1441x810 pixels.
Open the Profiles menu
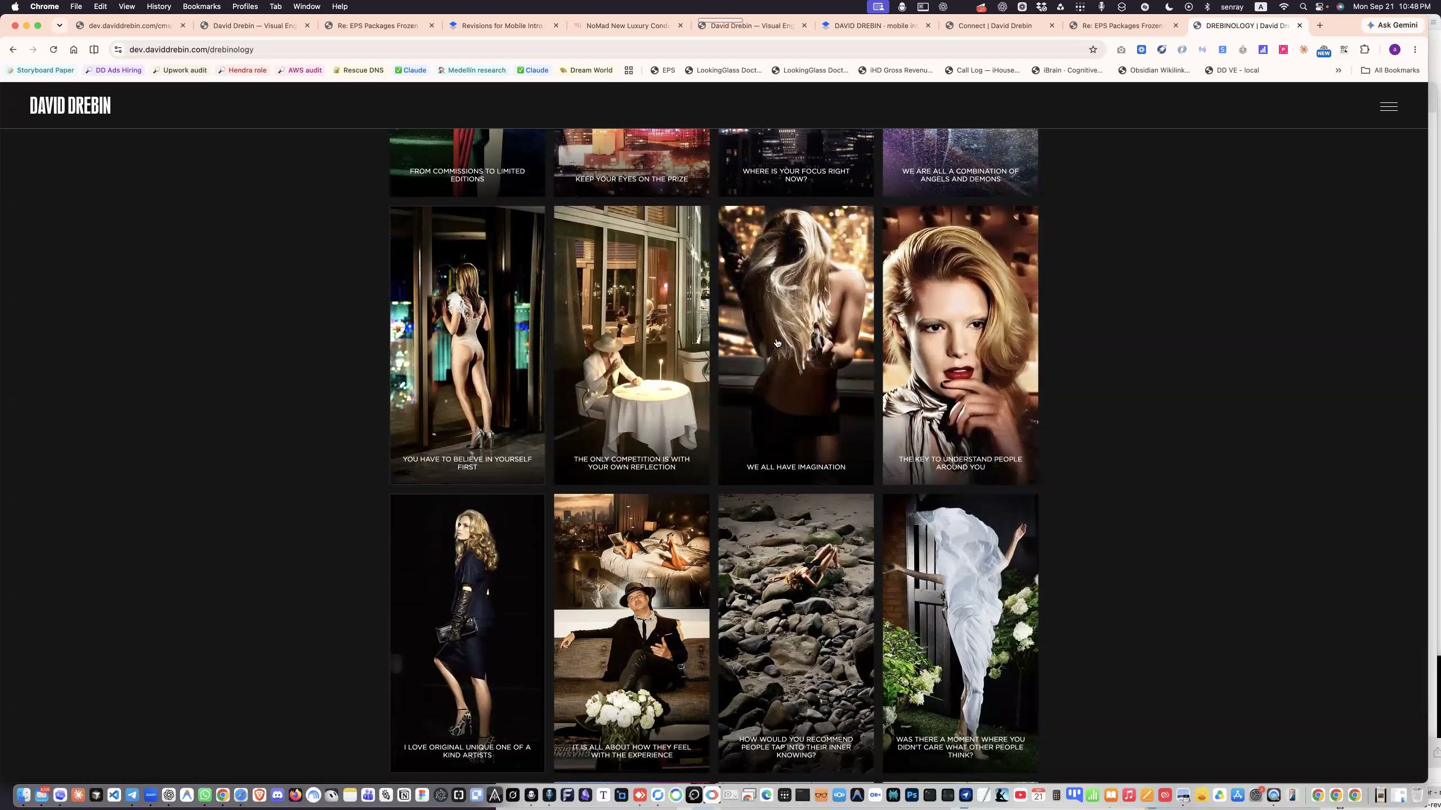point(245,7)
